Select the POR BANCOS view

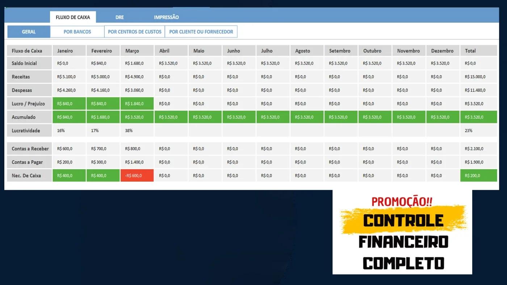click(77, 32)
